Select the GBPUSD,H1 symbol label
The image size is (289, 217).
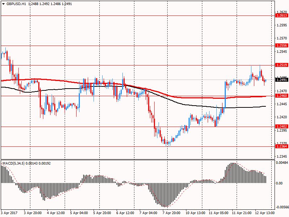(x=16, y=4)
